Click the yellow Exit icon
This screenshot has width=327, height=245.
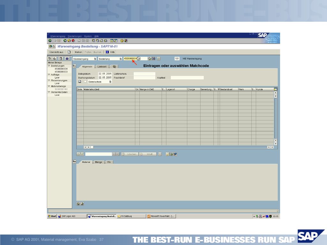click(69, 41)
